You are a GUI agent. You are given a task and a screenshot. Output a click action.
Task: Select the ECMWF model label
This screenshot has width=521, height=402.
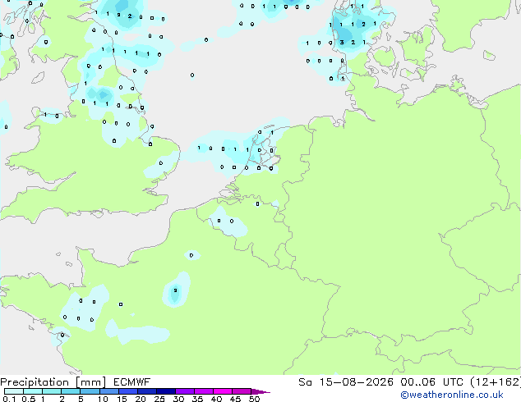click(x=132, y=382)
